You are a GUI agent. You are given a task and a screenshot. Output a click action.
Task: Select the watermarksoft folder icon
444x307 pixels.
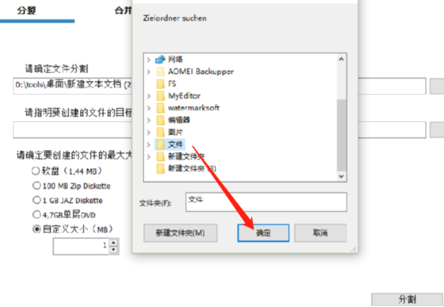(x=160, y=108)
